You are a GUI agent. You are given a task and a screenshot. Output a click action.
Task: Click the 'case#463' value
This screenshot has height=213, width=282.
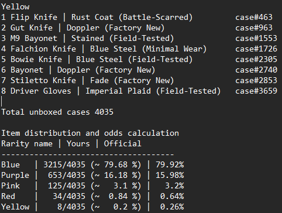[254, 18]
